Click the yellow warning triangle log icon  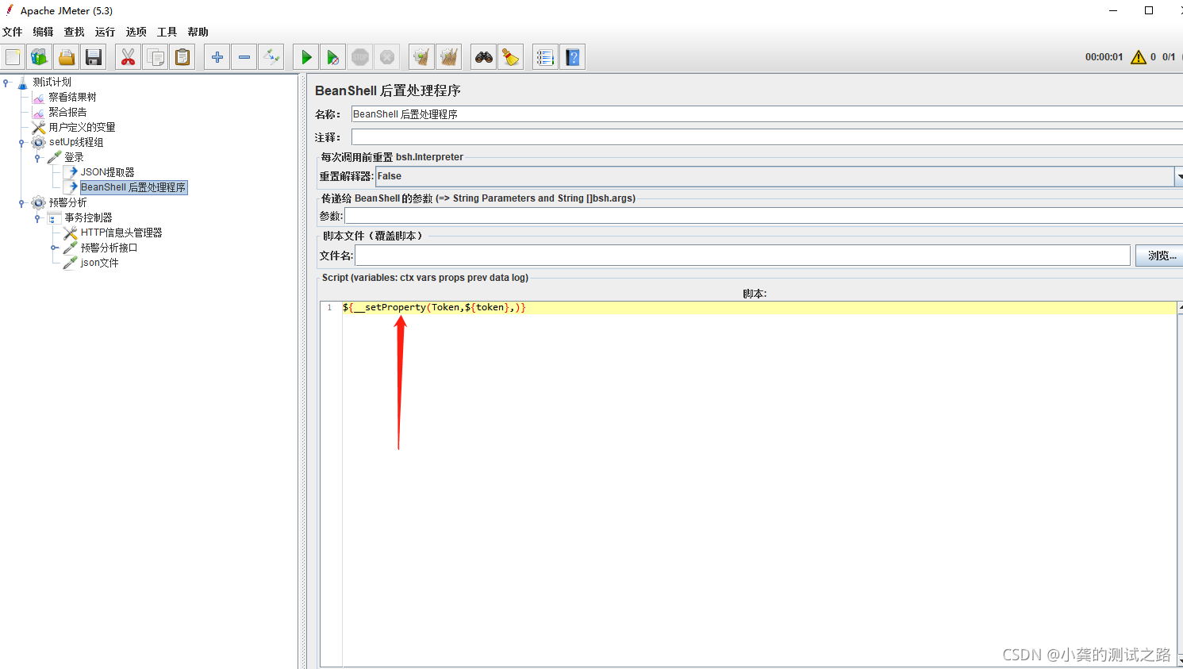[x=1139, y=57]
